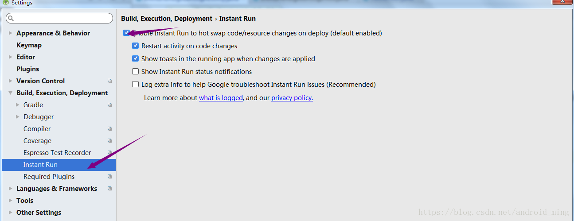Image resolution: width=574 pixels, height=221 pixels.
Task: Click project-level icon beside Required Plugins
Action: click(109, 177)
